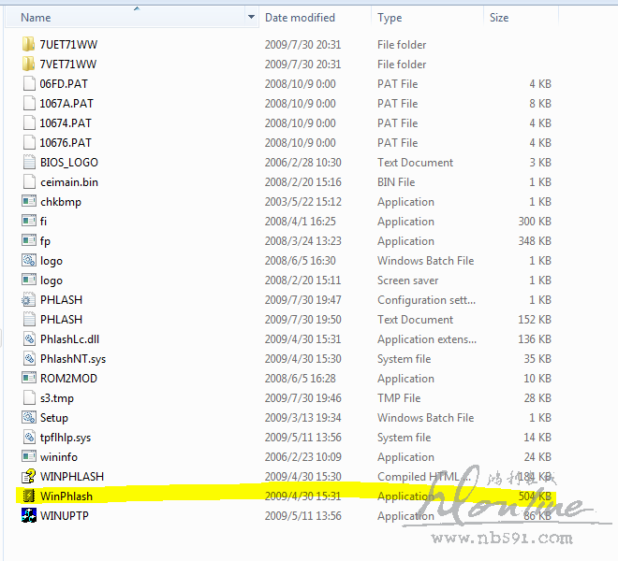The width and height of the screenshot is (618, 561).
Task: Select the tpflhlp.sys system file
Action: pos(65,438)
